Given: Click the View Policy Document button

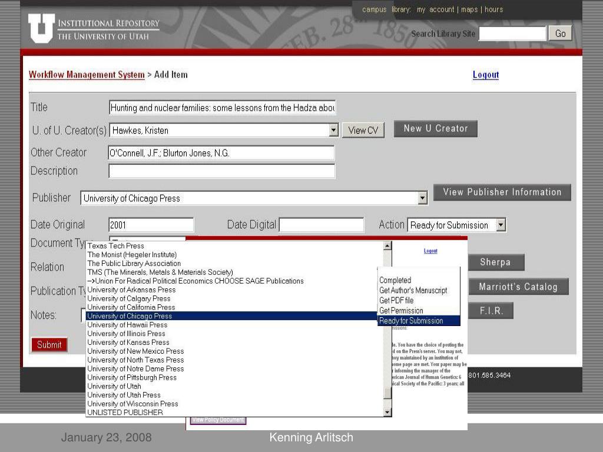Looking at the screenshot, I should [218, 420].
